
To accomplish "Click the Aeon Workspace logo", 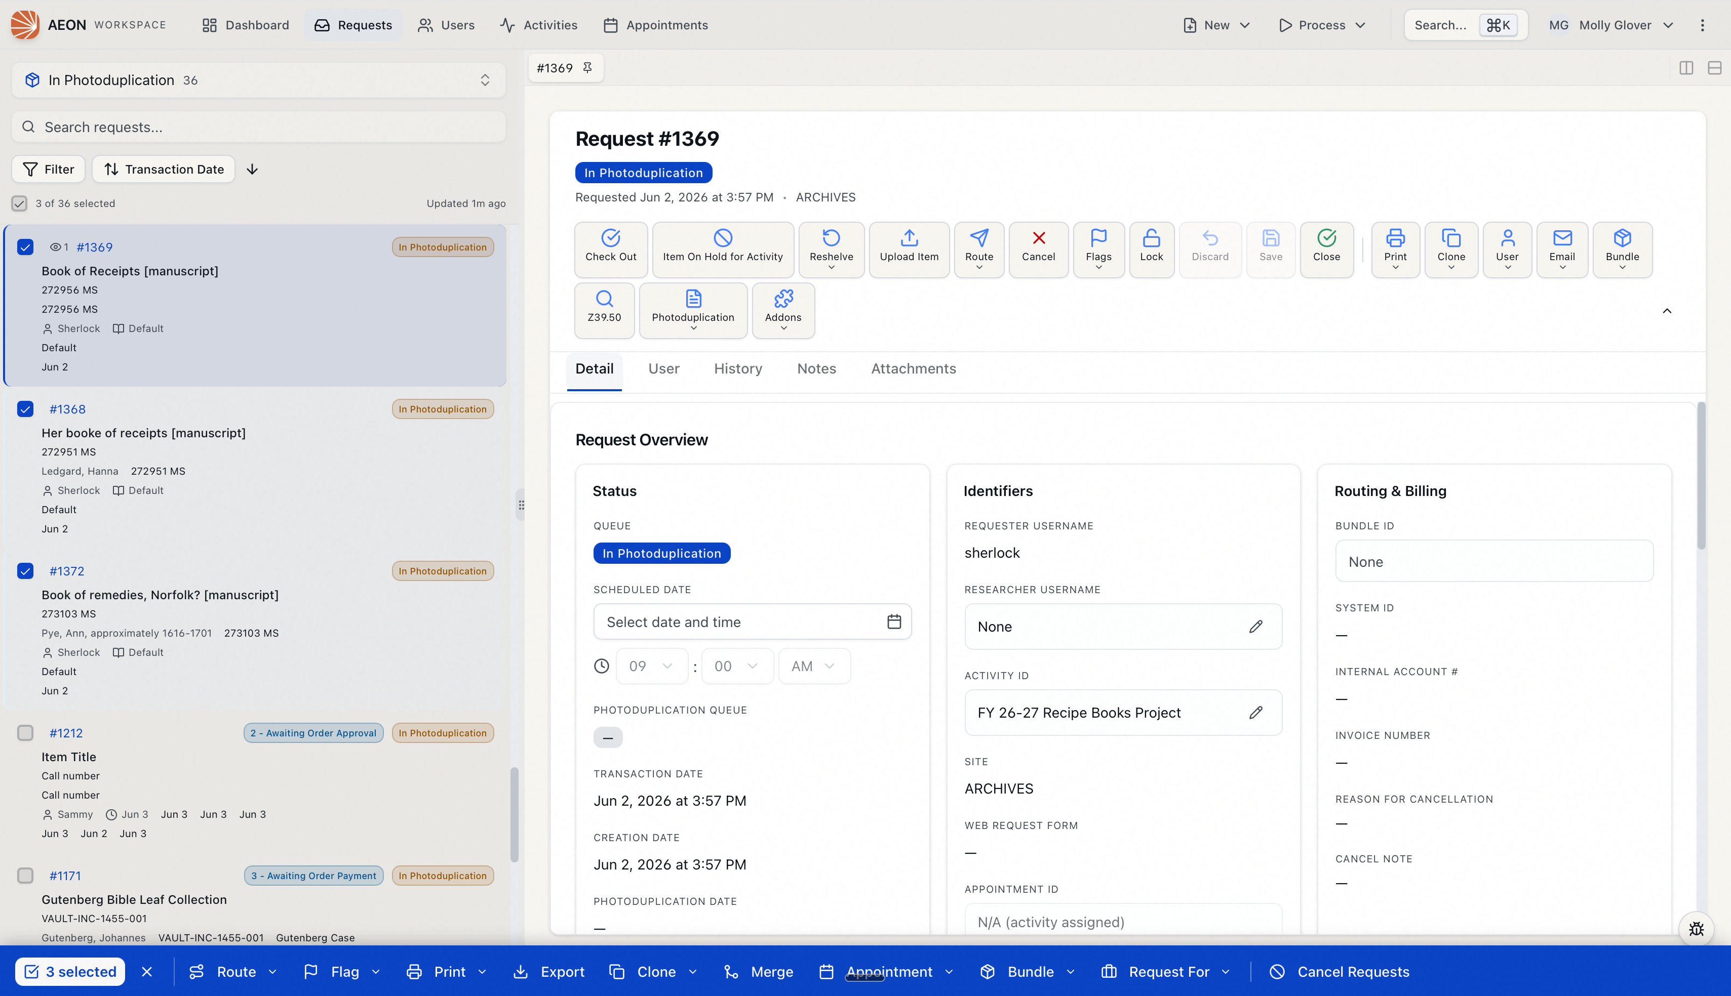I will click(25, 25).
